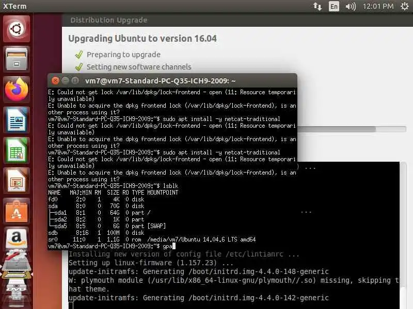Open Ubuntu Software Center from the launcher

[17, 211]
